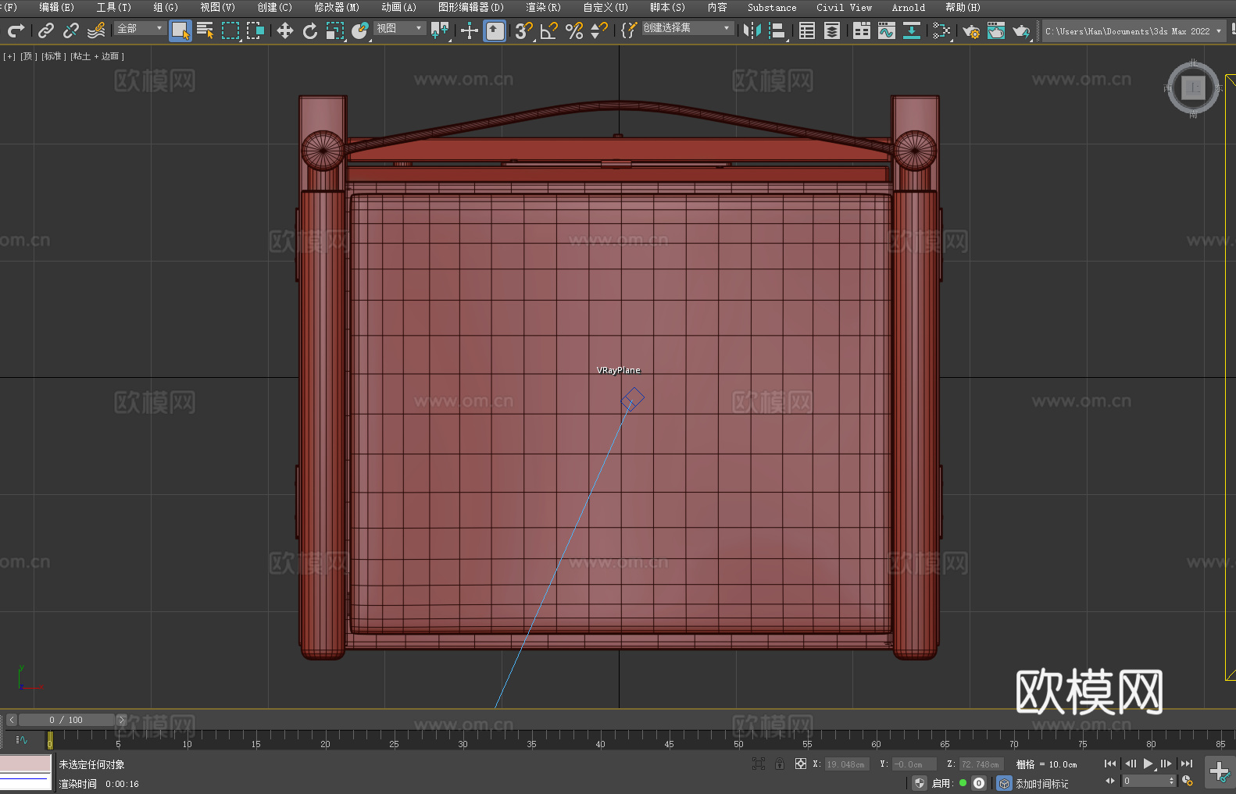Select the Rotate transform tool
The image size is (1236, 794).
310,30
